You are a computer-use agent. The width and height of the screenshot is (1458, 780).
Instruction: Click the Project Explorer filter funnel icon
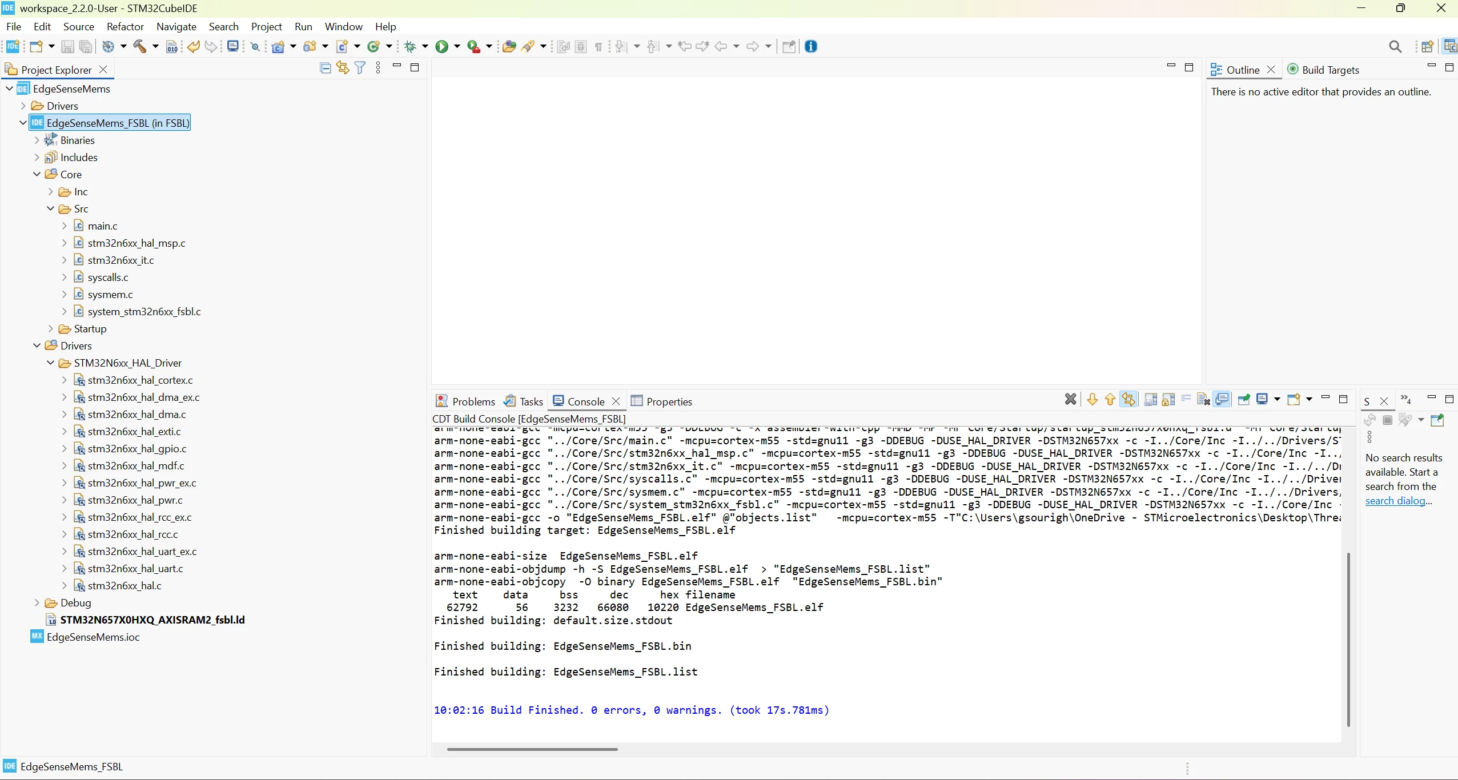point(360,68)
